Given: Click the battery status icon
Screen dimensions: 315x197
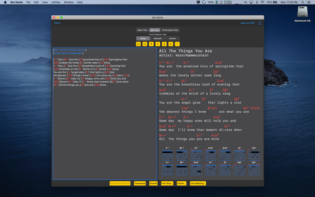Looking at the screenshot, I should click(x=275, y=2).
